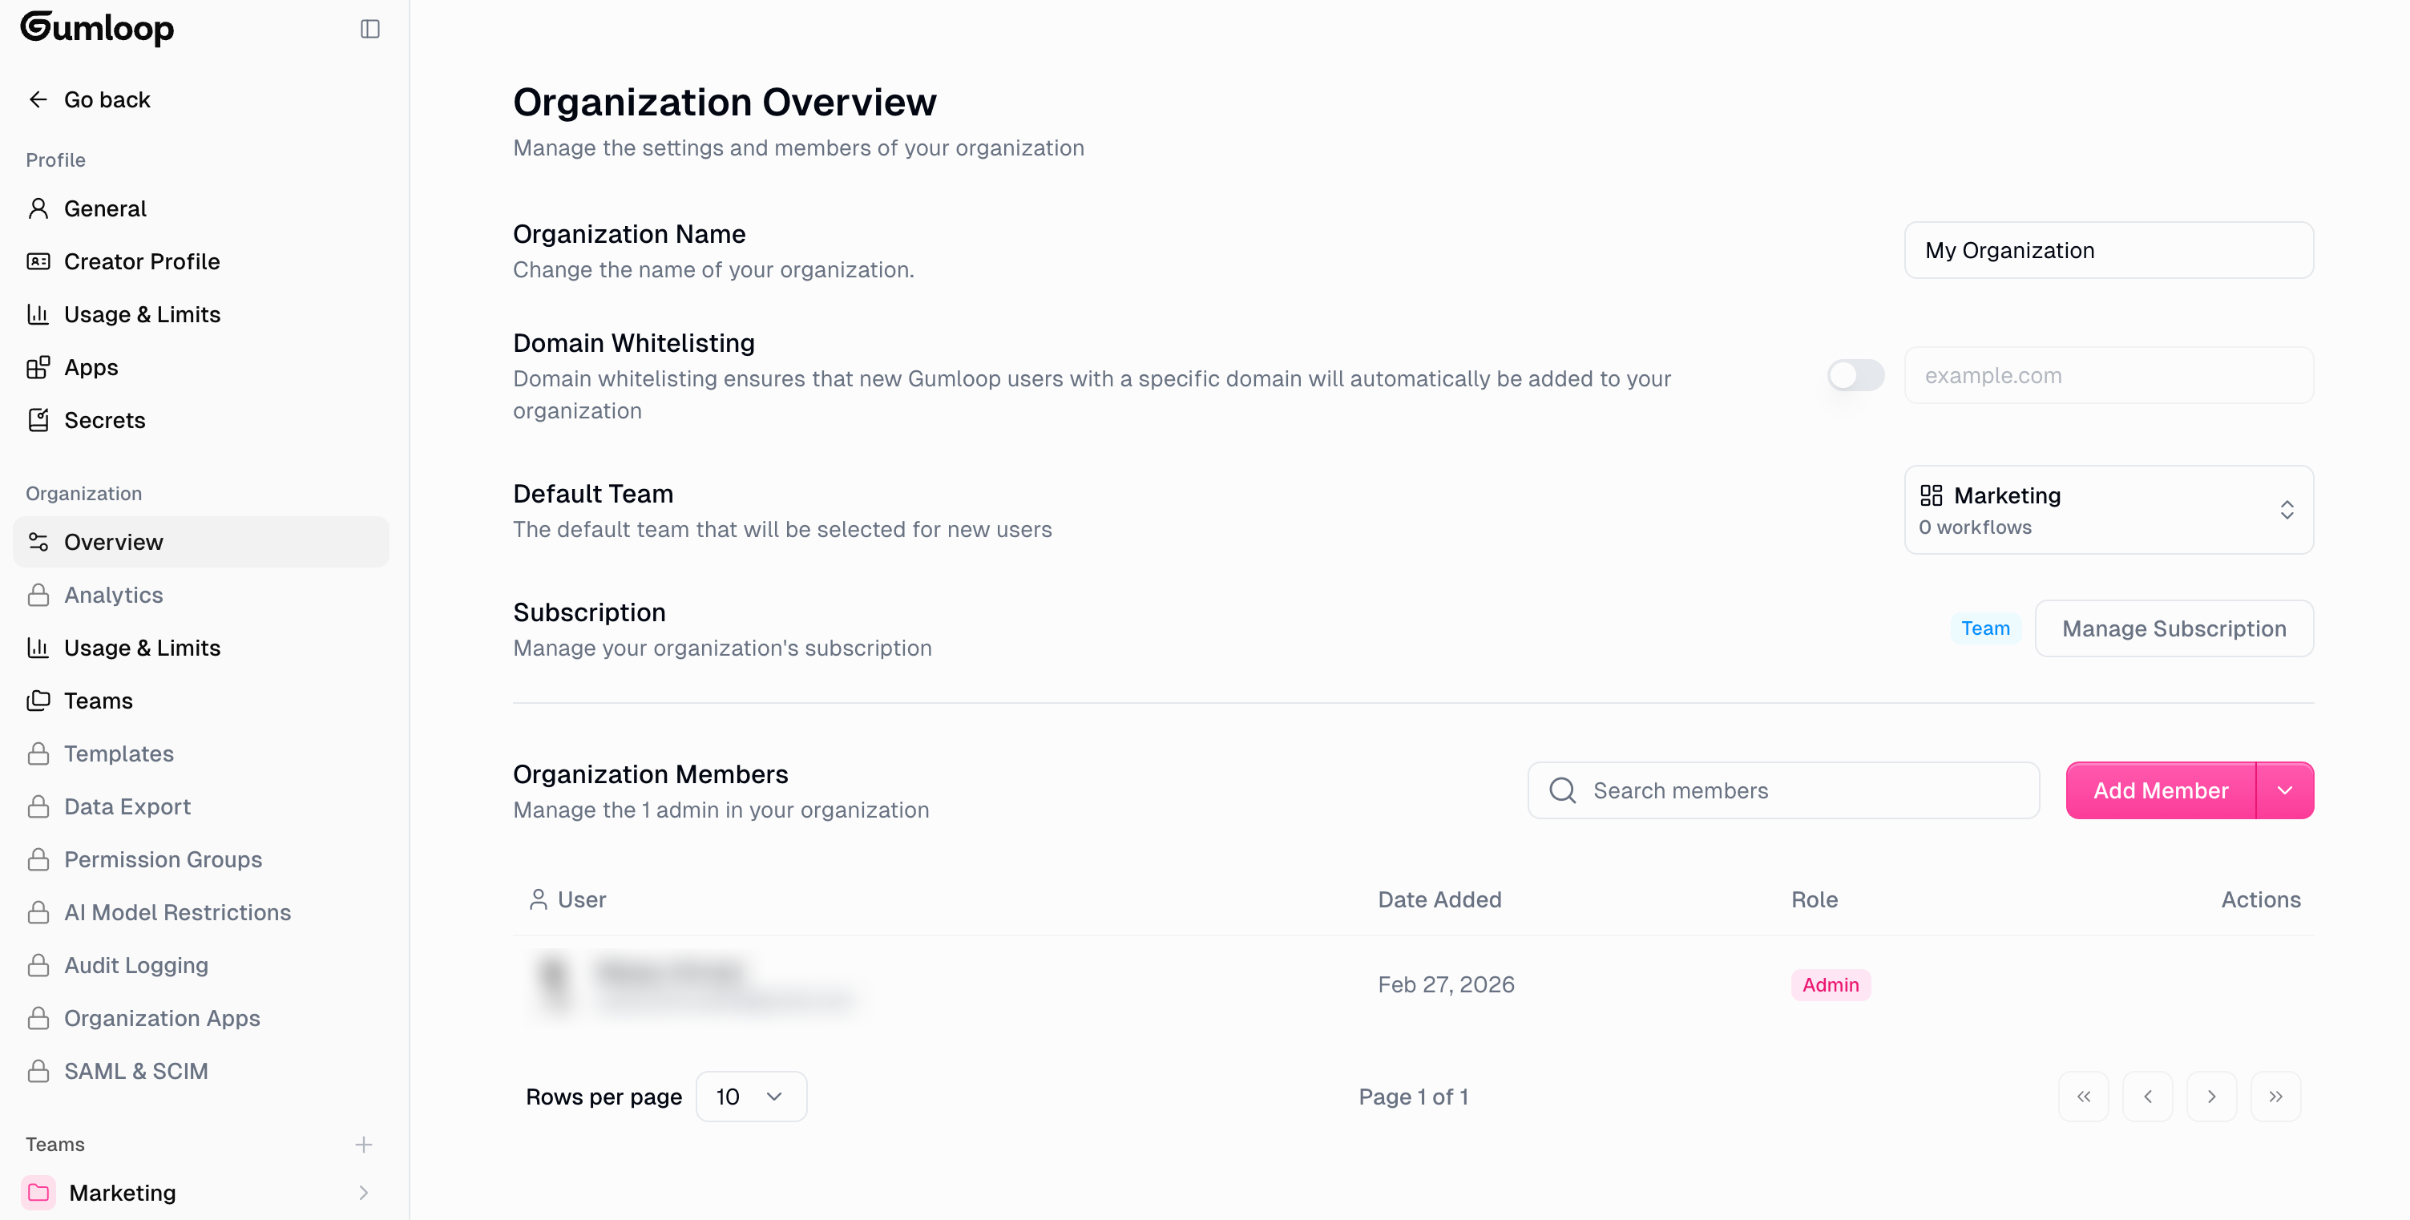Click the lock icon beside SAML & SCIM
Screen dimensions: 2410x1220
coord(38,1070)
